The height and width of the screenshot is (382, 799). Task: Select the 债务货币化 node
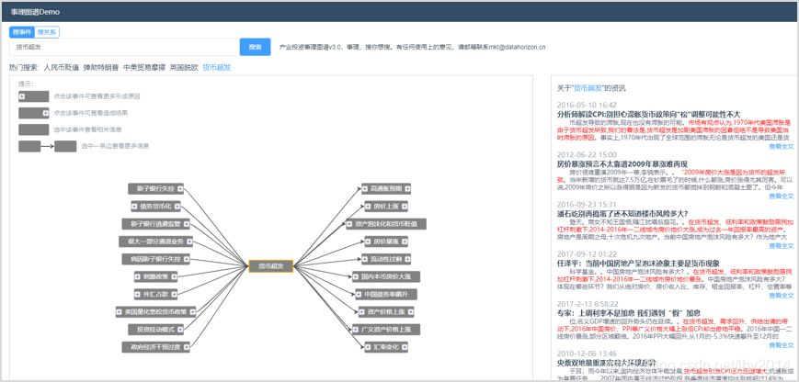(156, 207)
